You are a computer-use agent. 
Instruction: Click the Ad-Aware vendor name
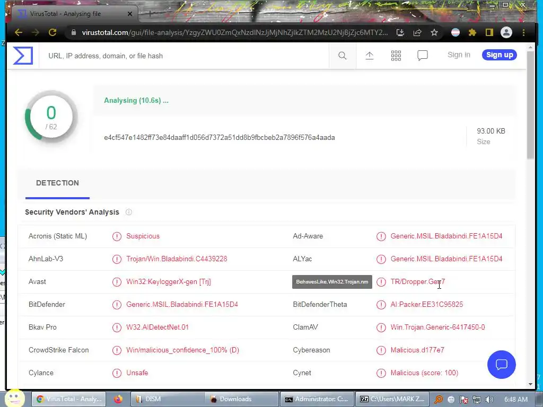coord(308,236)
